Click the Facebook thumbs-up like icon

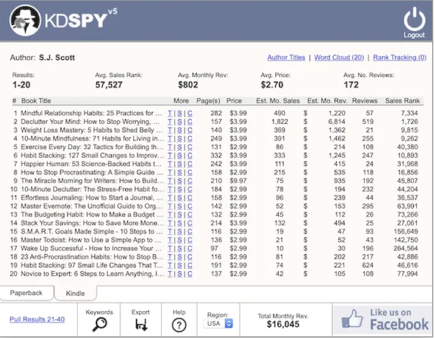point(352,319)
